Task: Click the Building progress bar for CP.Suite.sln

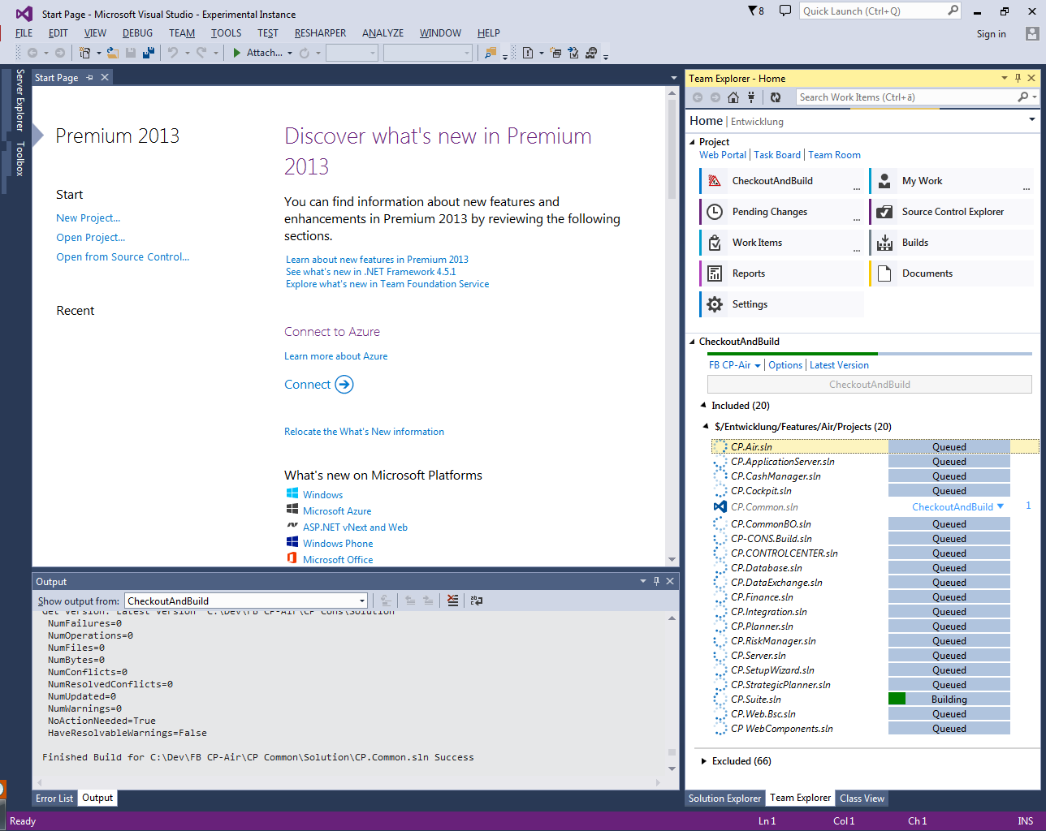Action: (949, 699)
